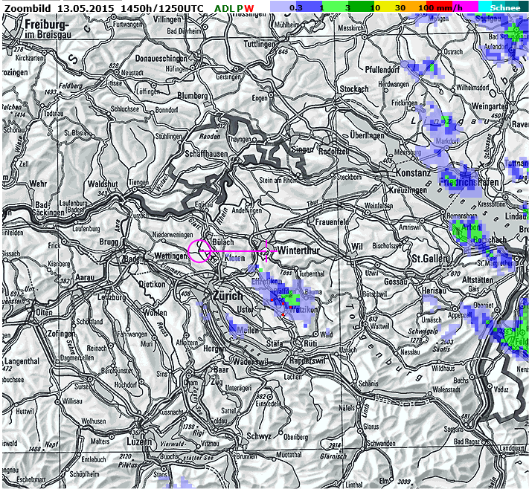This screenshot has width=529, height=489.
Task: Click the Arbon green precipitation cell
Action: coord(466,232)
